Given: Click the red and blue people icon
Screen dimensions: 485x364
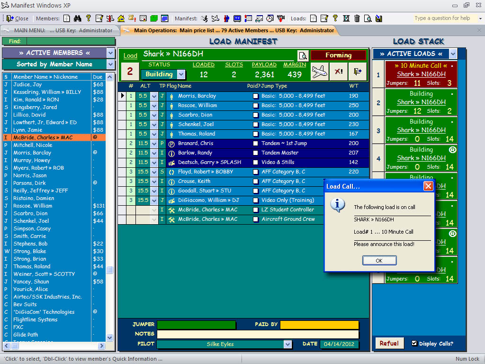Looking at the screenshot, I should click(x=226, y=18).
